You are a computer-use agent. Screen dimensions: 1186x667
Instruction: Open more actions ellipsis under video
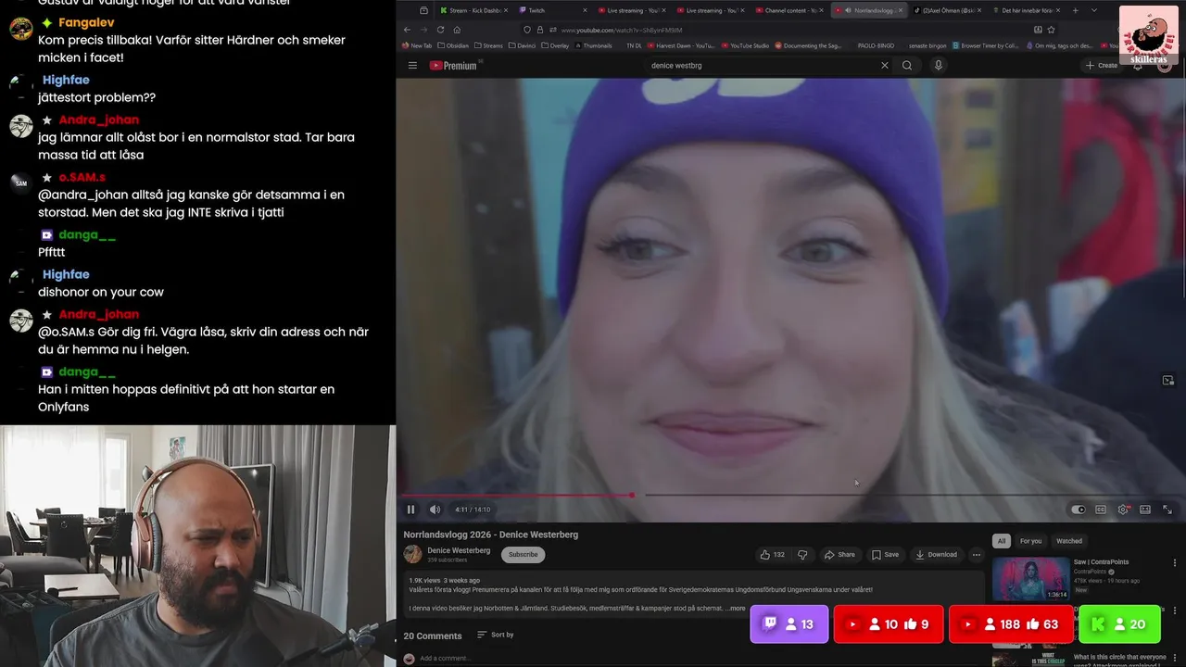(976, 555)
